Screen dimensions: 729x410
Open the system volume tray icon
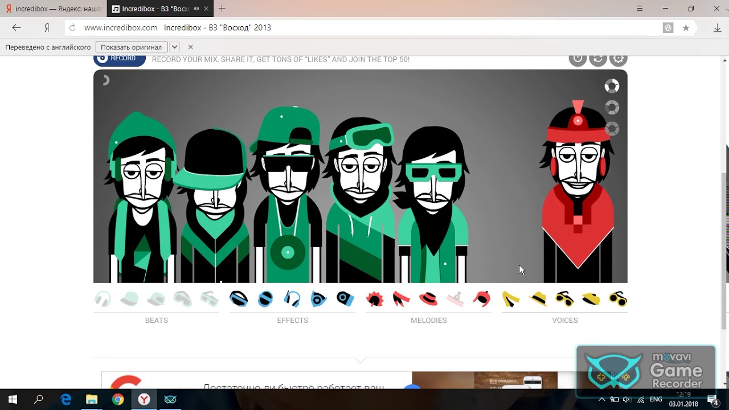tap(628, 400)
